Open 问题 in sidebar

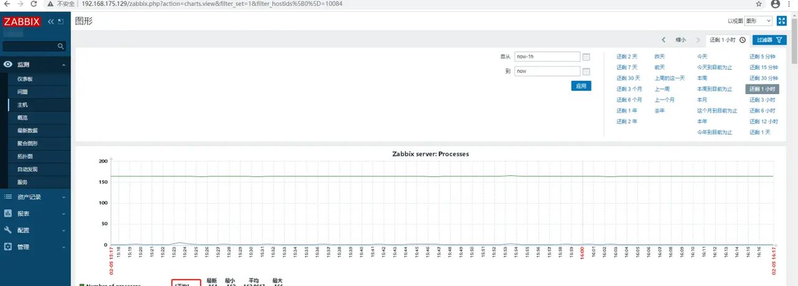(x=22, y=92)
